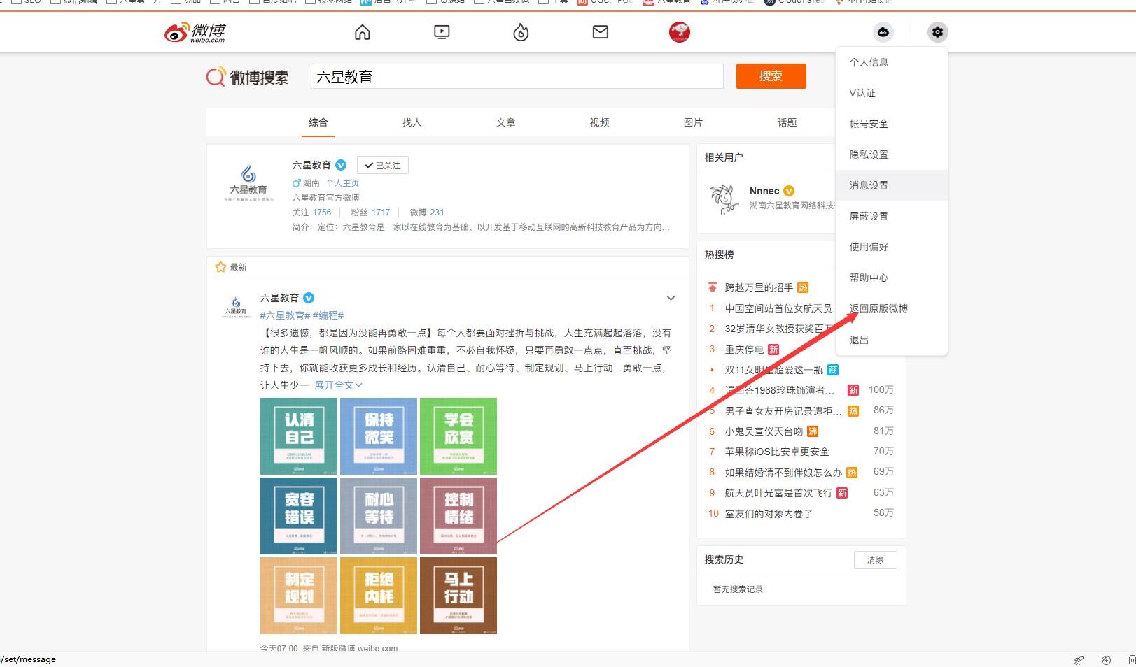The height and width of the screenshot is (667, 1136).
Task: Open the 认清自己 image thumbnail
Action: 299,436
